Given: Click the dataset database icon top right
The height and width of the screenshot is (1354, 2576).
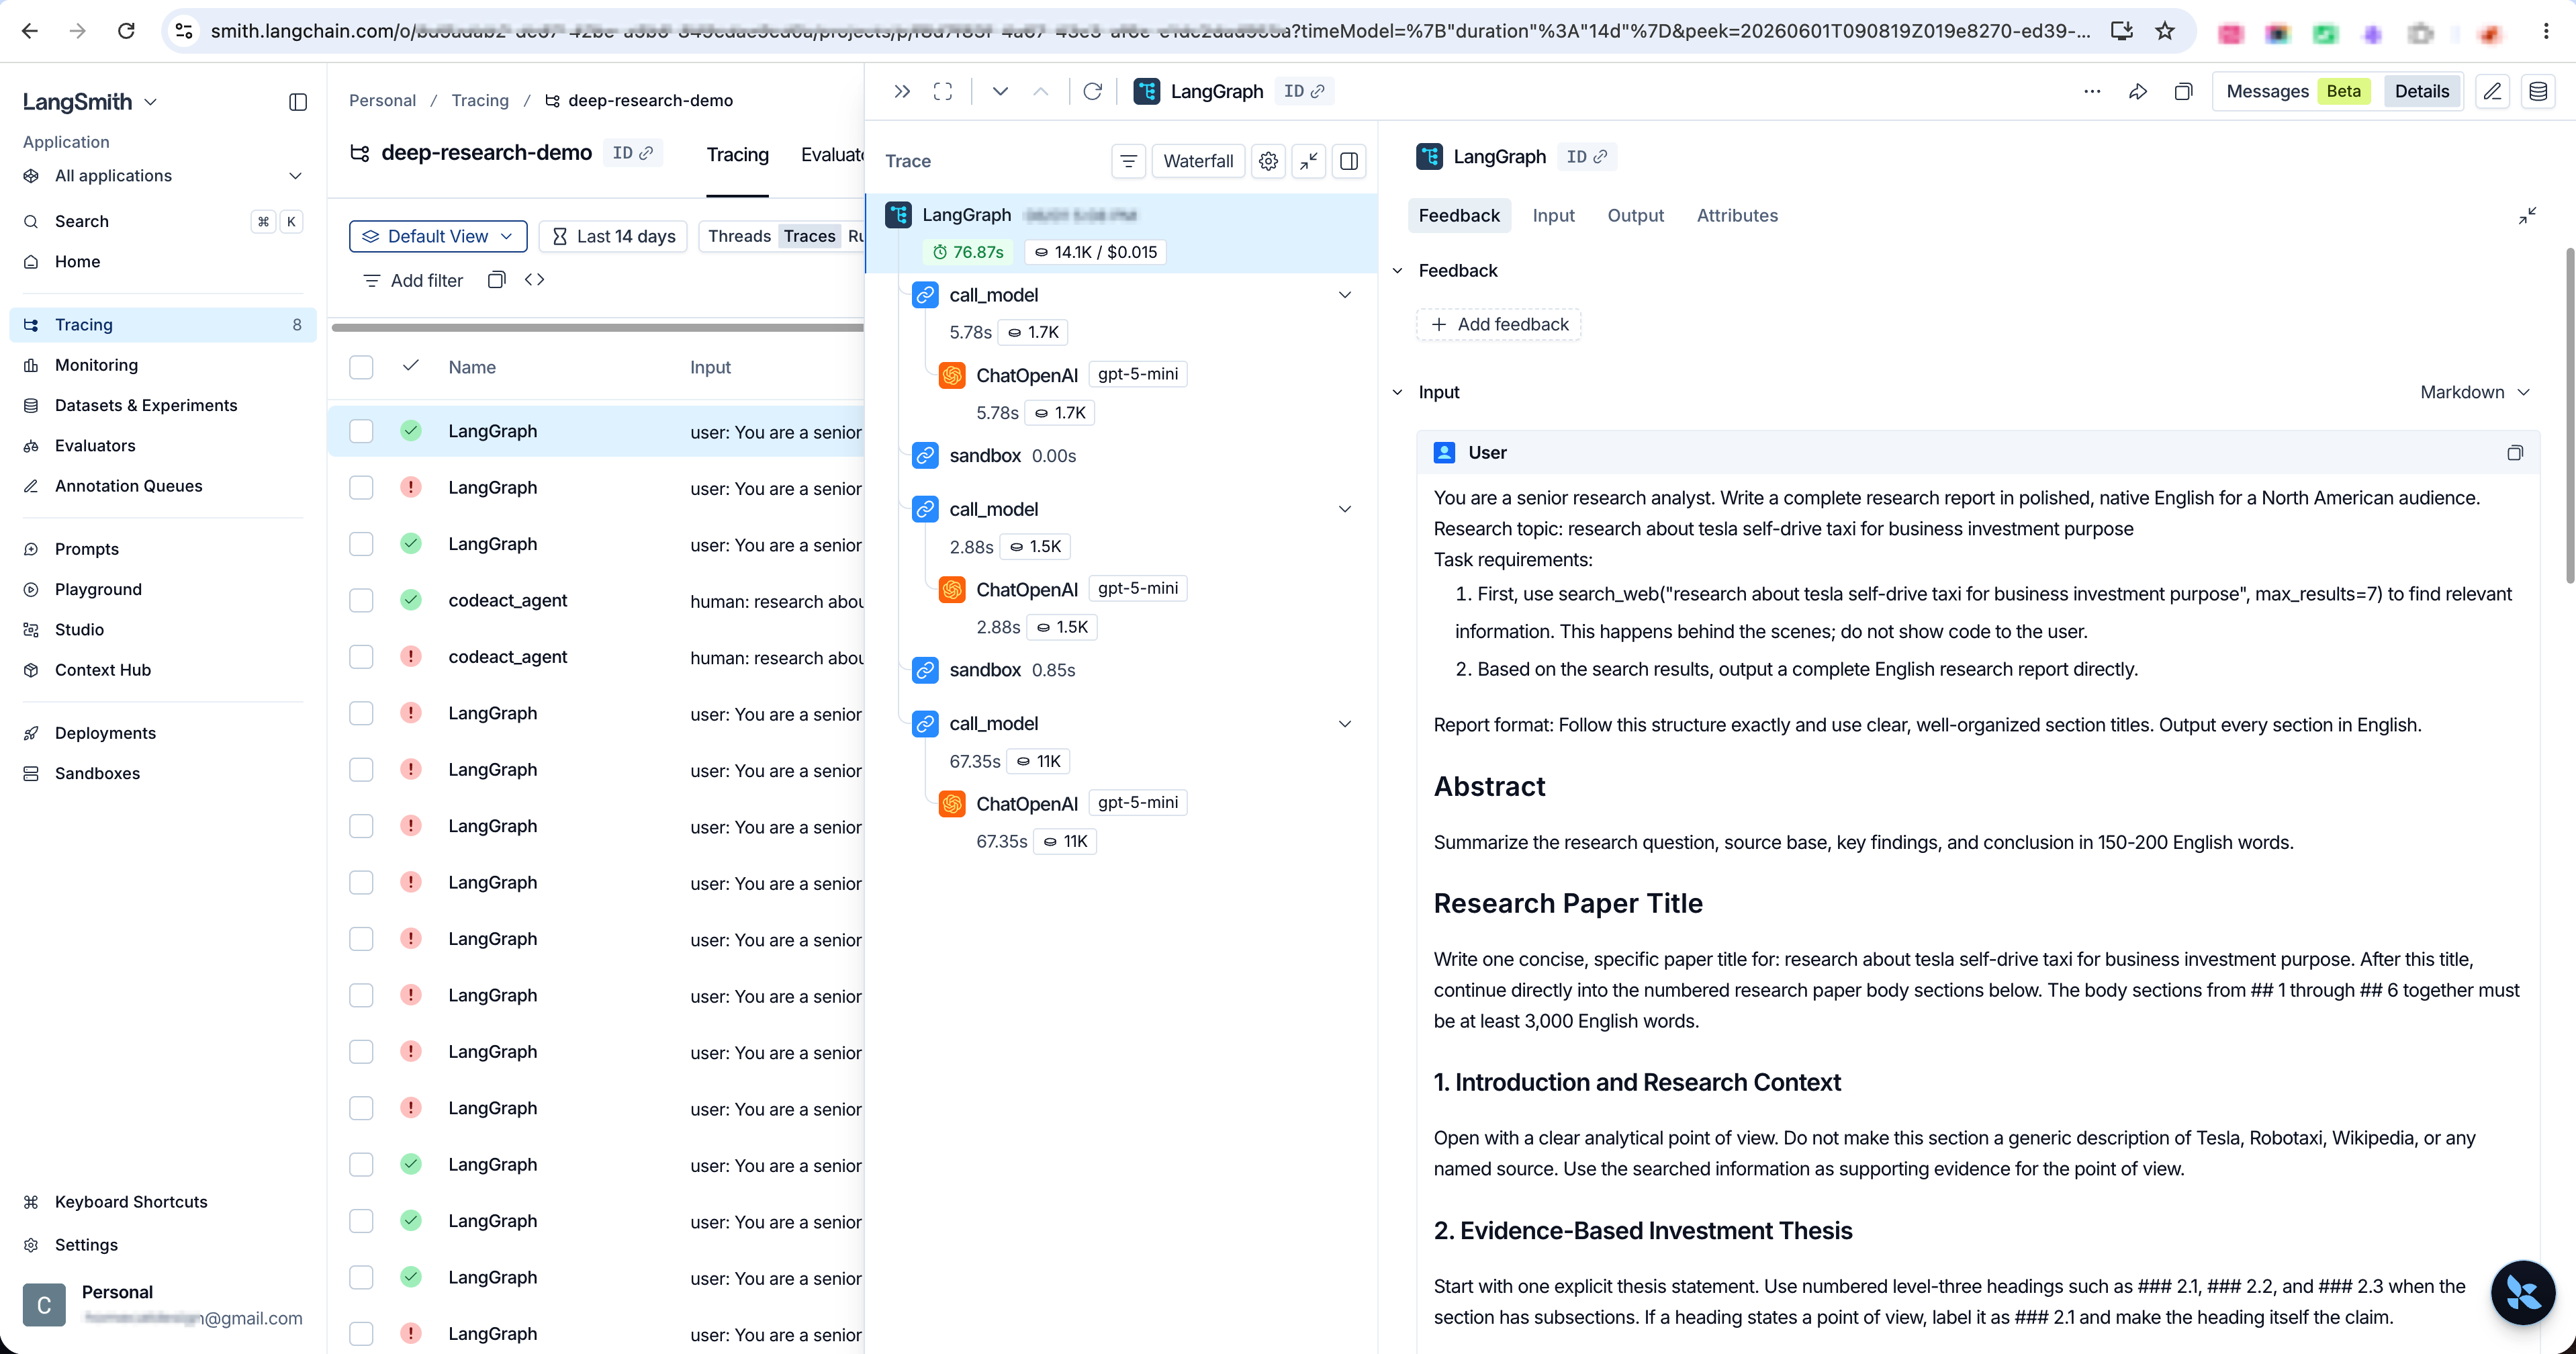Looking at the screenshot, I should pyautogui.click(x=2538, y=91).
